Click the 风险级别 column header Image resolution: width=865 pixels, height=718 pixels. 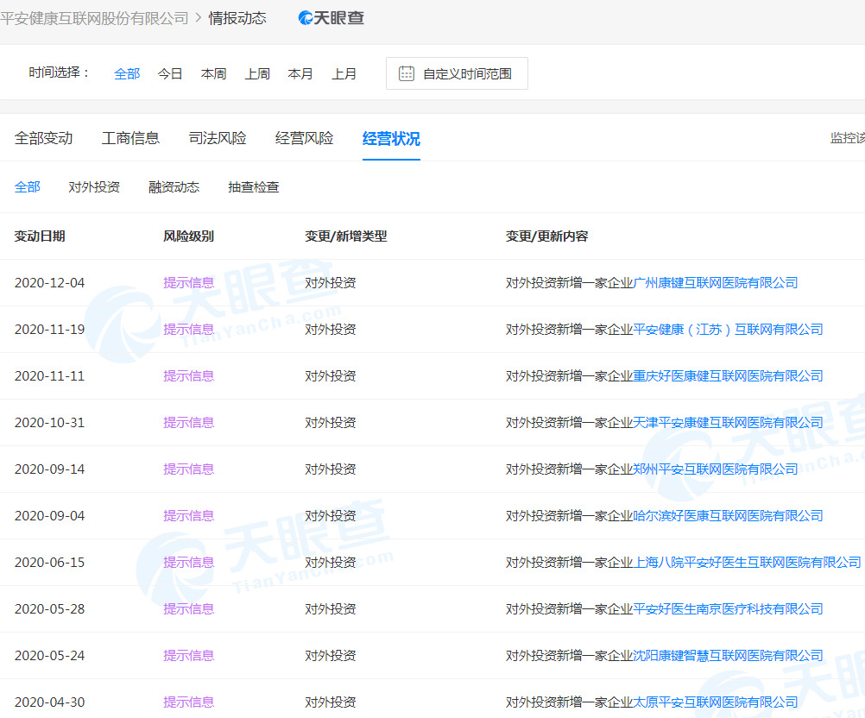pos(188,236)
